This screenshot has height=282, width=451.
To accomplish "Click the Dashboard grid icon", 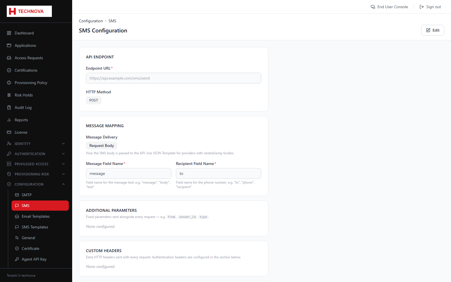I will (x=9, y=33).
